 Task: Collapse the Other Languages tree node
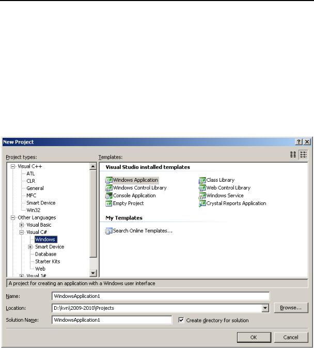[13, 217]
